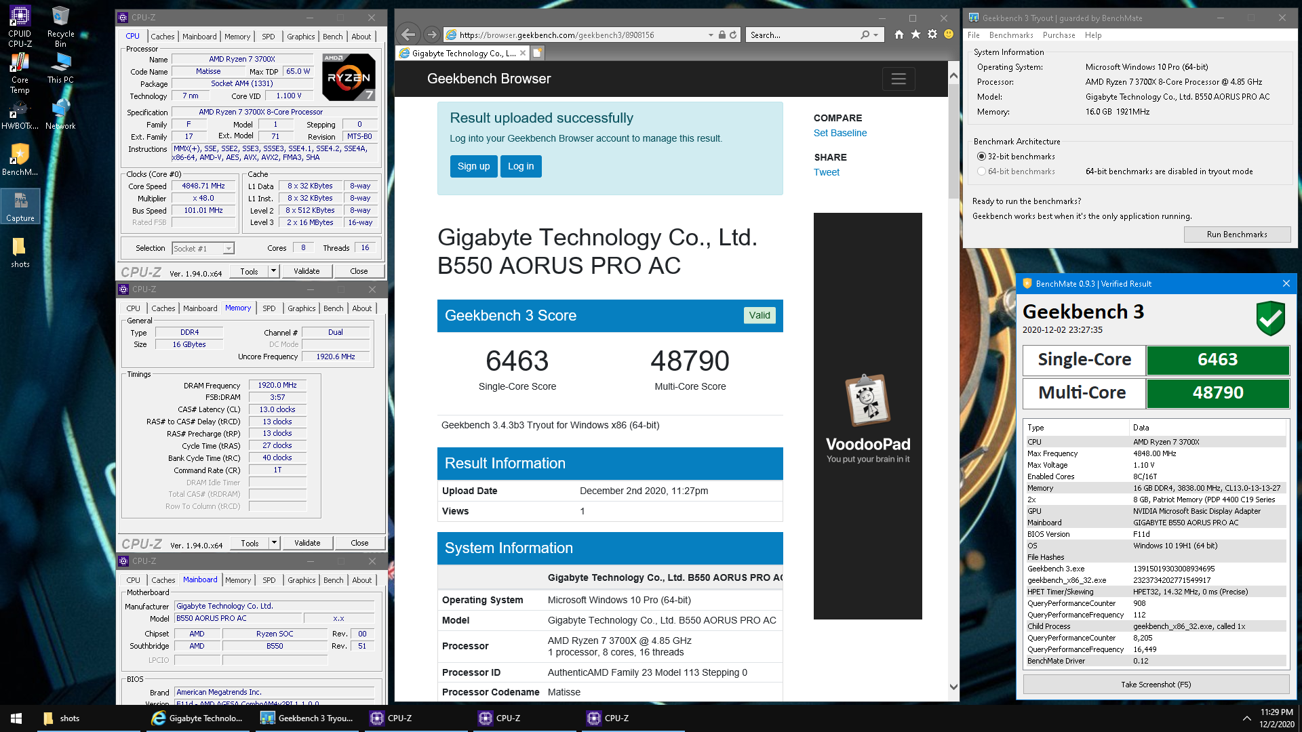Click the browser Back arrow button
Screen dimensions: 1302x732
click(408, 35)
